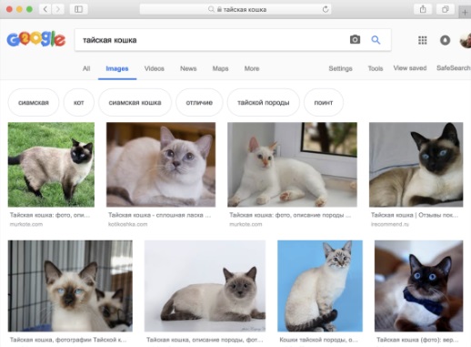Viewport: 471px width, 347px height.
Task: Click 'Тайская кошка, описание породы' caption
Action: click(205, 340)
